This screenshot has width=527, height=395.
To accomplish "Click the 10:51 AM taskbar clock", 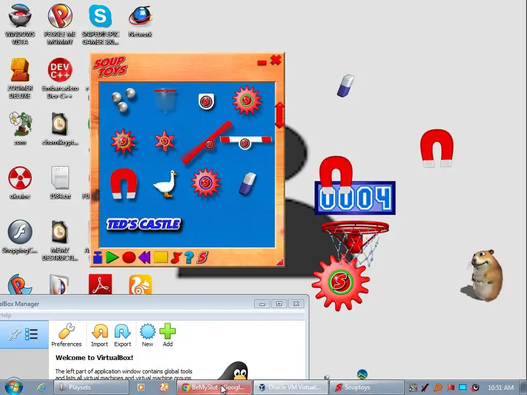I will click(x=500, y=388).
